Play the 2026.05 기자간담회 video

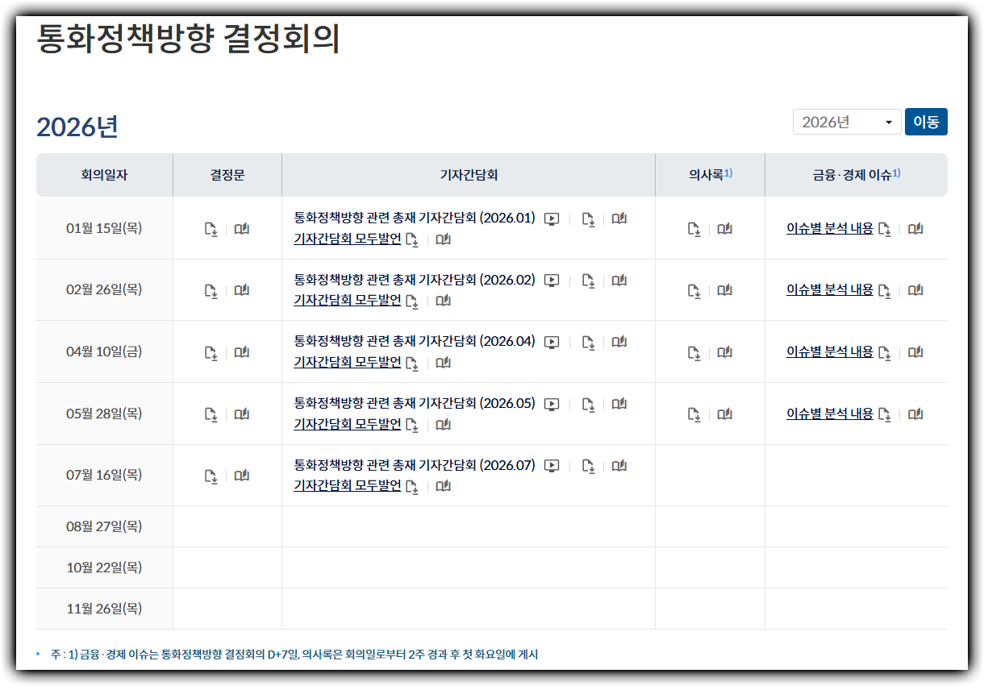tap(552, 404)
